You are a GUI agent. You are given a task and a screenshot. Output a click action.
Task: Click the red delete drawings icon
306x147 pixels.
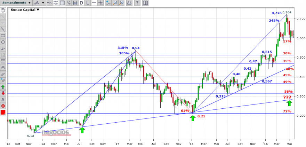point(3,106)
